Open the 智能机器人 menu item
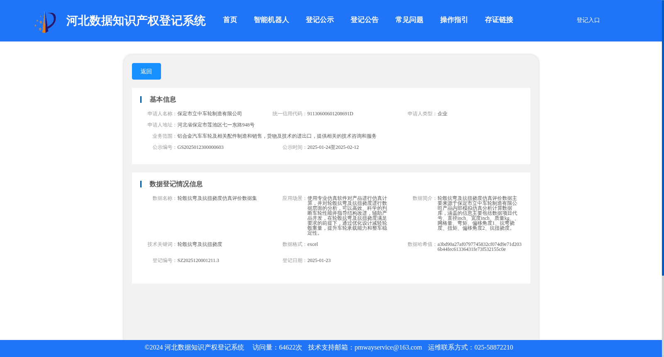Viewport: 664px width, 357px height. [x=271, y=20]
